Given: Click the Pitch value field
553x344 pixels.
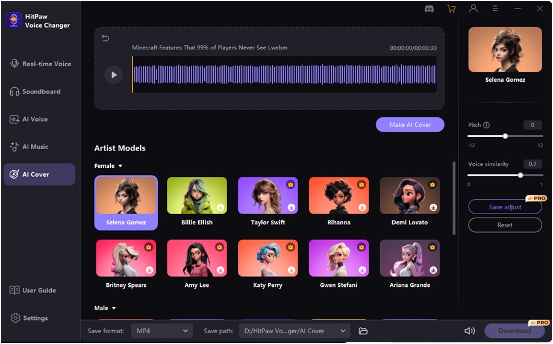Looking at the screenshot, I should coord(533,125).
